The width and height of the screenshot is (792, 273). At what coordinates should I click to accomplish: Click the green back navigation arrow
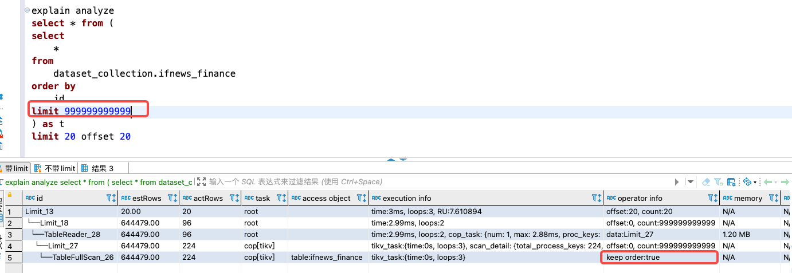768,182
